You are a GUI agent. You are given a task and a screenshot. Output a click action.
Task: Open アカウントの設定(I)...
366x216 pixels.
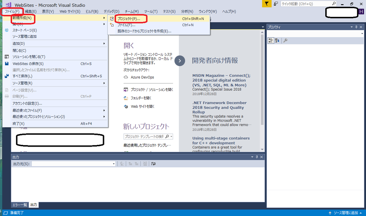(55, 103)
